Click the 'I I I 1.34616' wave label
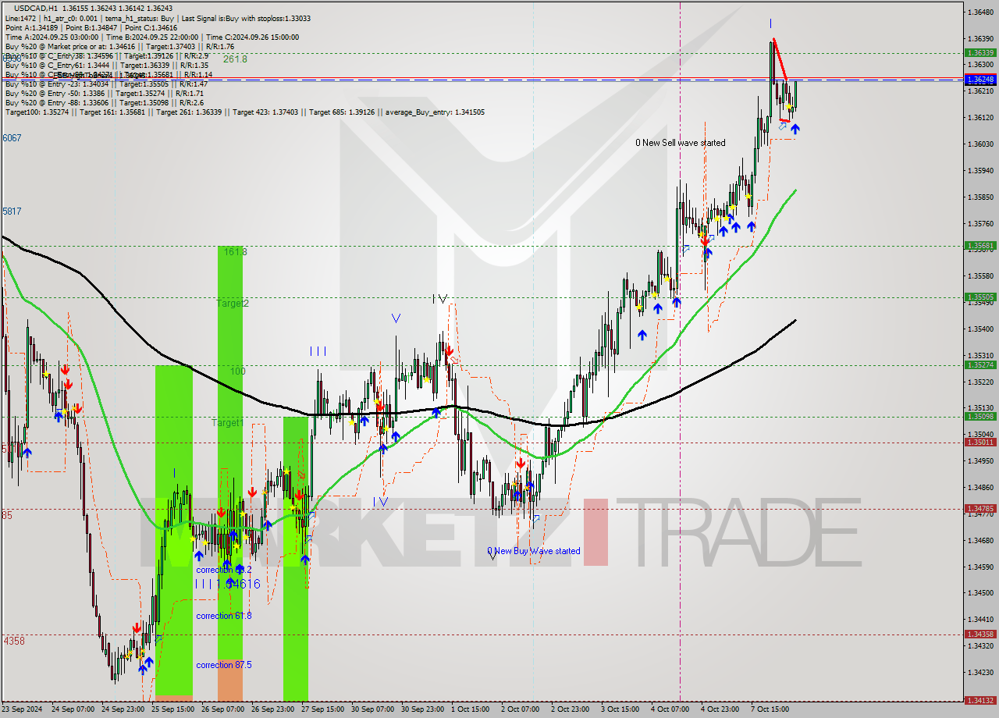 (x=228, y=584)
